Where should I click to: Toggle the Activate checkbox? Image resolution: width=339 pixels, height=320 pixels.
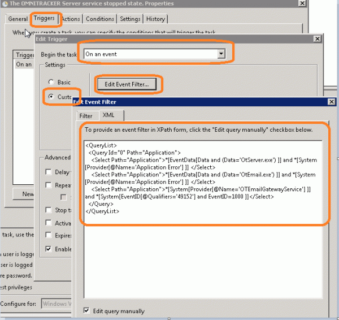pyautogui.click(x=49, y=223)
